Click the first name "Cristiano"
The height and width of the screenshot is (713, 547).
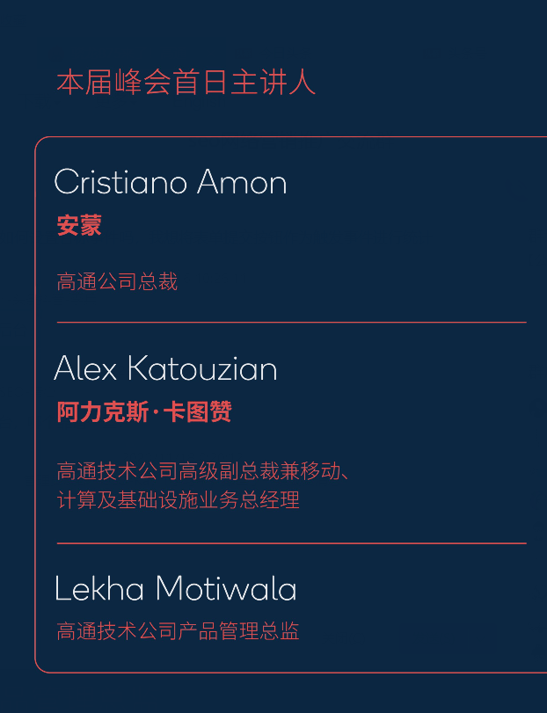pyautogui.click(x=120, y=183)
